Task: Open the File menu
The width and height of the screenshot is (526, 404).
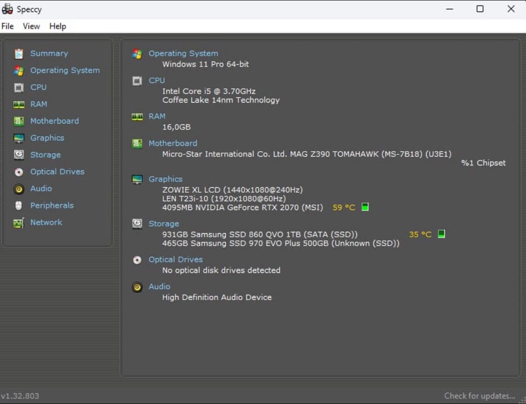Action: click(8, 26)
